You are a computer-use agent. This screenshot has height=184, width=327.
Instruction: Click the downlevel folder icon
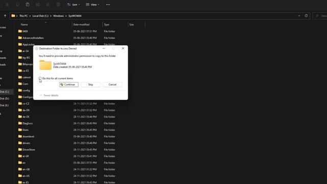20,136
